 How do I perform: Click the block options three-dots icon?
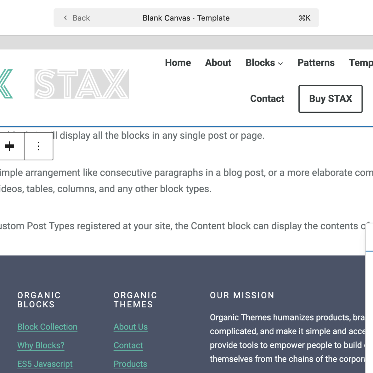(39, 146)
